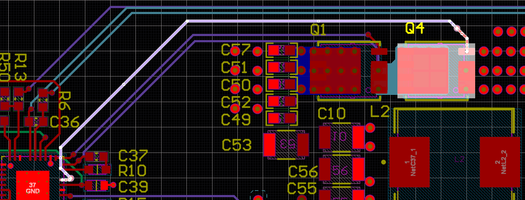Click the C37 designator text
The height and width of the screenshot is (200, 525).
[133, 156]
